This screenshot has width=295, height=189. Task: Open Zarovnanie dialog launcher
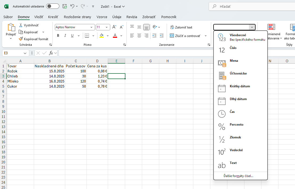[209, 45]
